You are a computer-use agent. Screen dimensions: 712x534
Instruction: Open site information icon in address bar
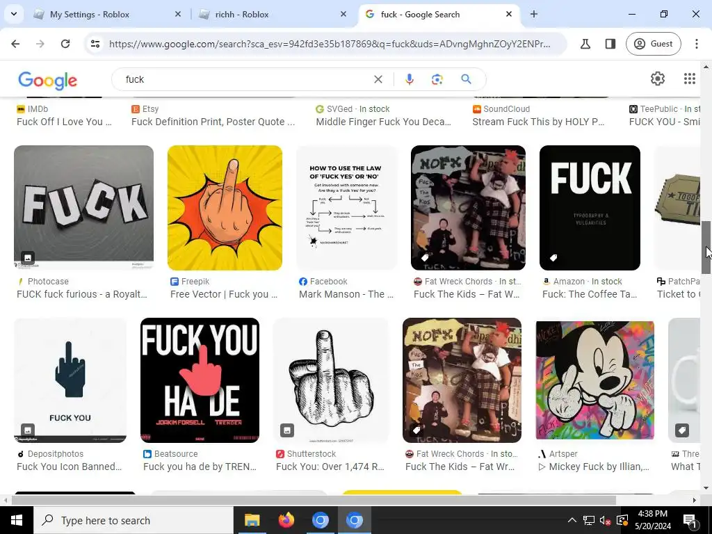(x=95, y=44)
